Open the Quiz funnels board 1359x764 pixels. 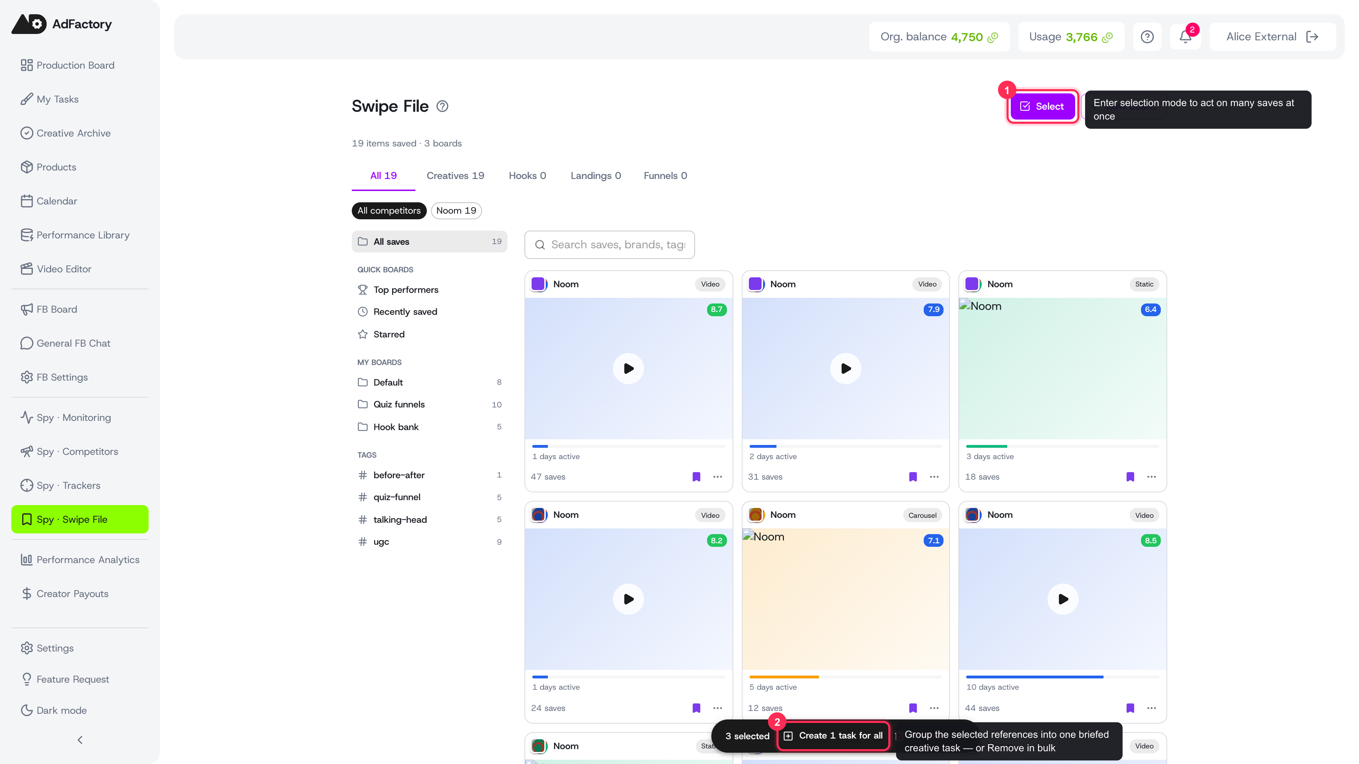[x=429, y=404]
